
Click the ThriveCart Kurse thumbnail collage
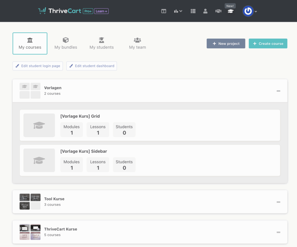[x=30, y=232]
